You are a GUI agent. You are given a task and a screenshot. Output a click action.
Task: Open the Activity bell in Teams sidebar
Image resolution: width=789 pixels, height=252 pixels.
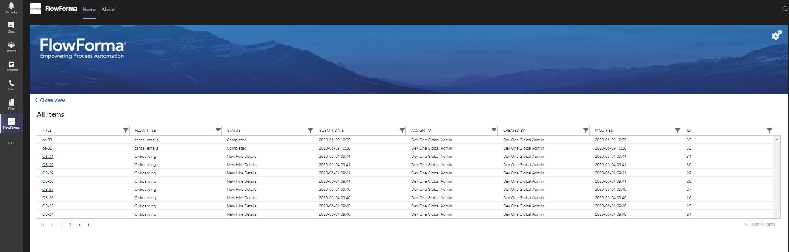click(11, 8)
